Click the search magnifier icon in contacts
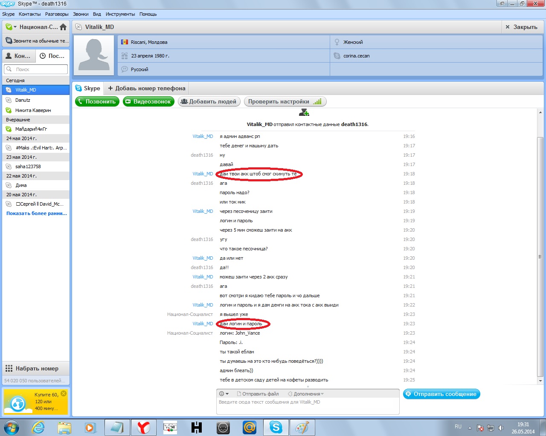Image resolution: width=546 pixels, height=436 pixels. 9,69
